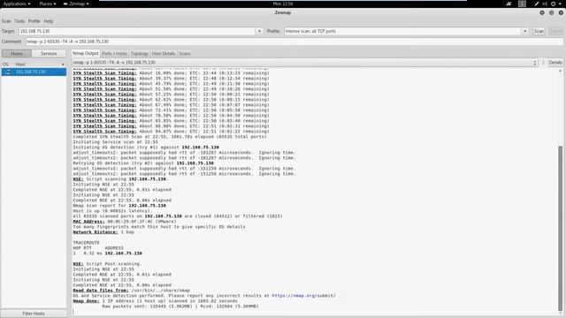Click 'Retrying OS detection (try #2)' line
The height and width of the screenshot is (318, 566).
pyautogui.click(x=143, y=163)
